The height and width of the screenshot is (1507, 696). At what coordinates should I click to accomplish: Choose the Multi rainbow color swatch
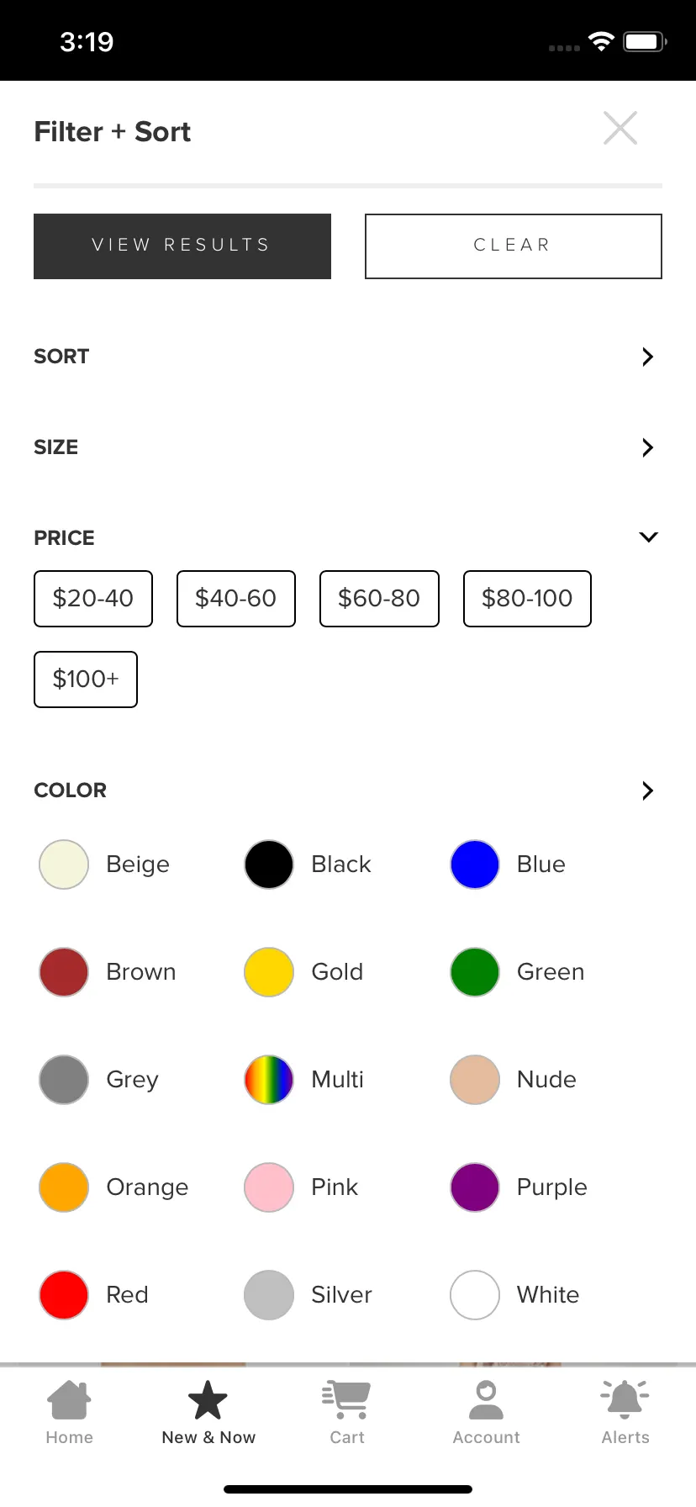click(269, 1080)
